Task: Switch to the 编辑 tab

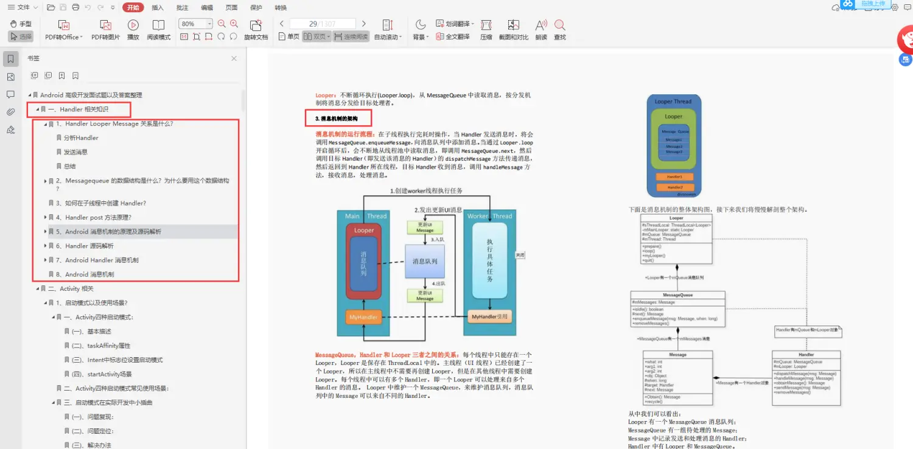Action: (207, 7)
